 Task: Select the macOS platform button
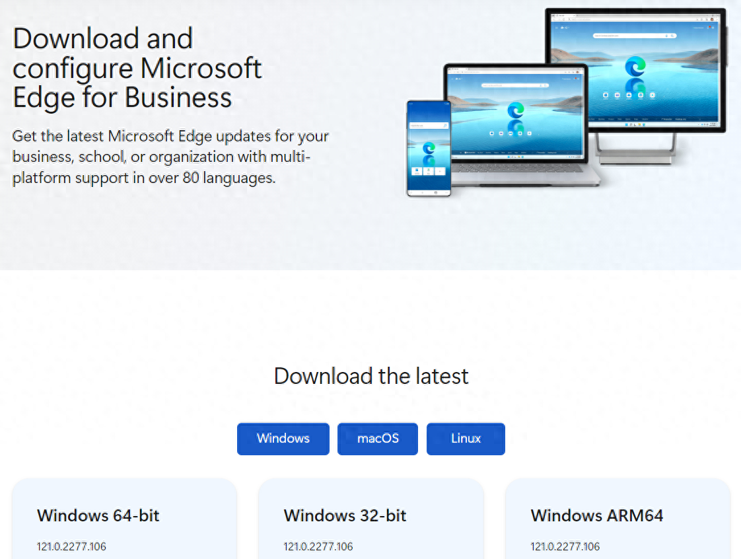coord(378,439)
